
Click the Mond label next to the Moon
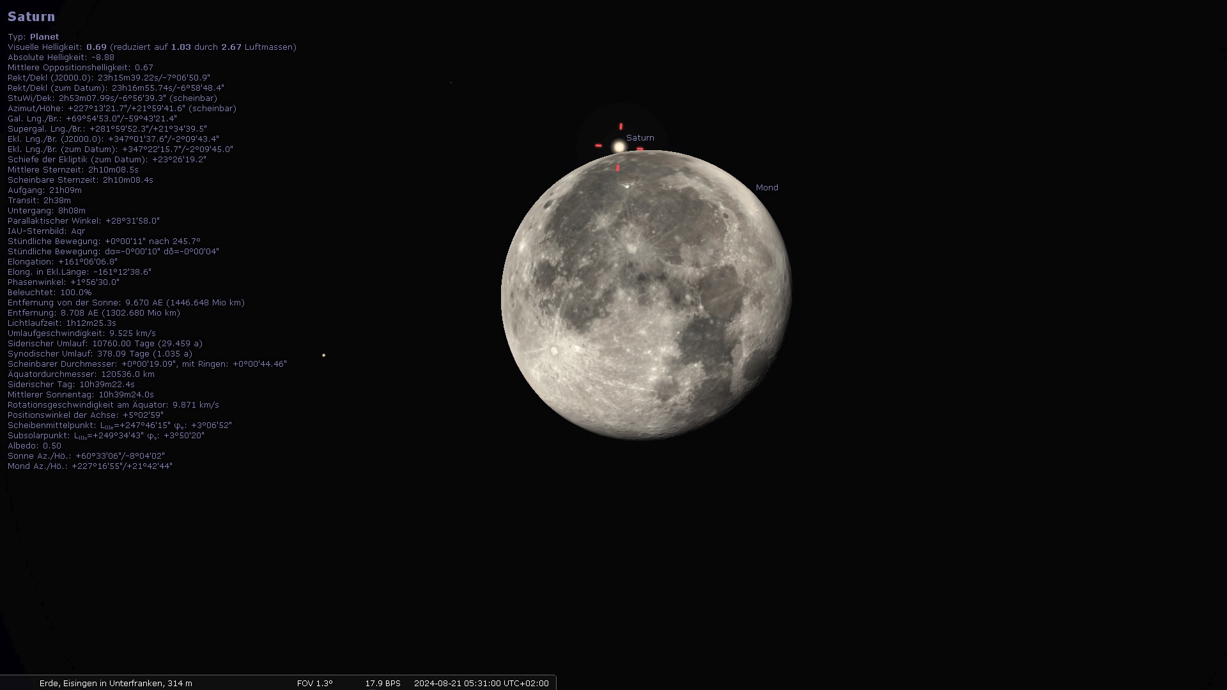pyautogui.click(x=766, y=188)
